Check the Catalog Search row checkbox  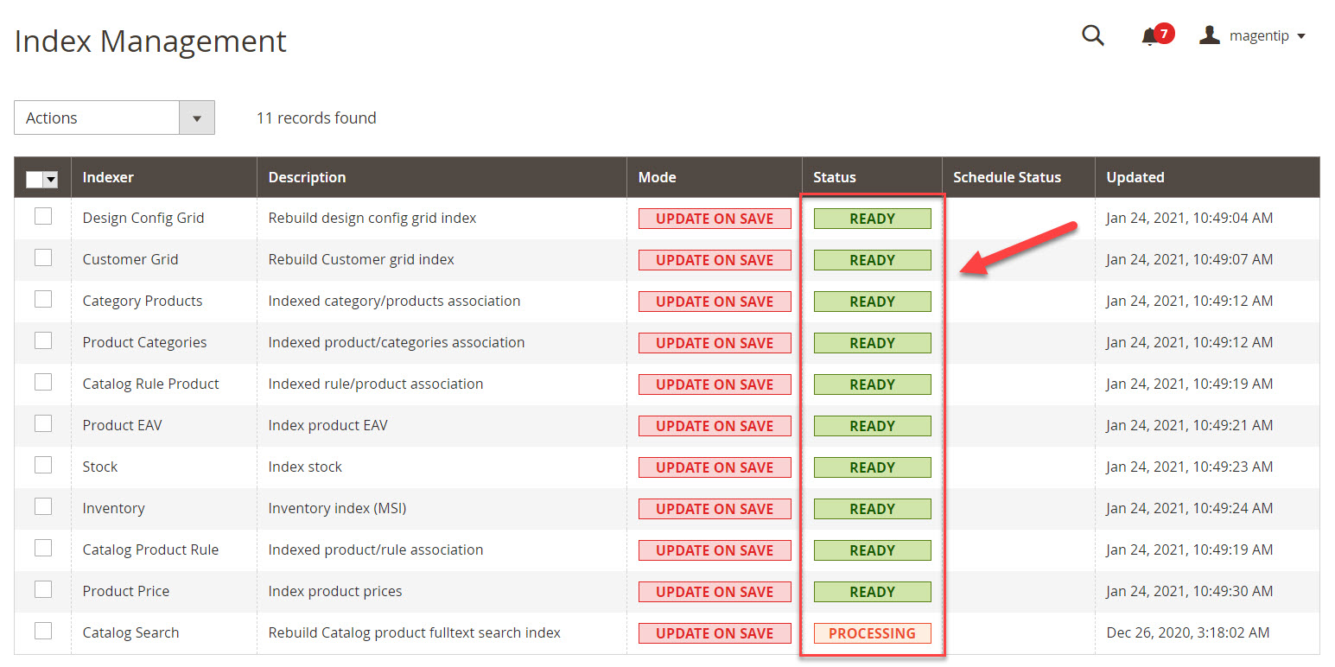click(42, 630)
